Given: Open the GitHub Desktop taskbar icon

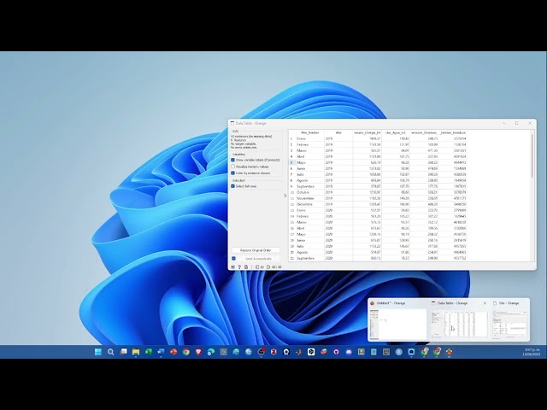Looking at the screenshot, I should [x=336, y=352].
